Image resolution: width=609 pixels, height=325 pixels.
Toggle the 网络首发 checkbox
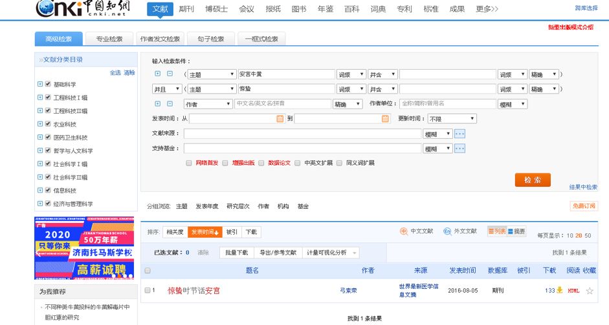[x=189, y=163]
